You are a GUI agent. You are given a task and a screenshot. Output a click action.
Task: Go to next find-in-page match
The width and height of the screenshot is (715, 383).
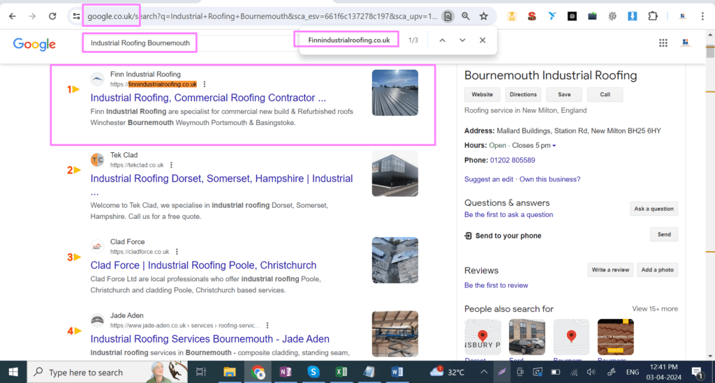(462, 40)
